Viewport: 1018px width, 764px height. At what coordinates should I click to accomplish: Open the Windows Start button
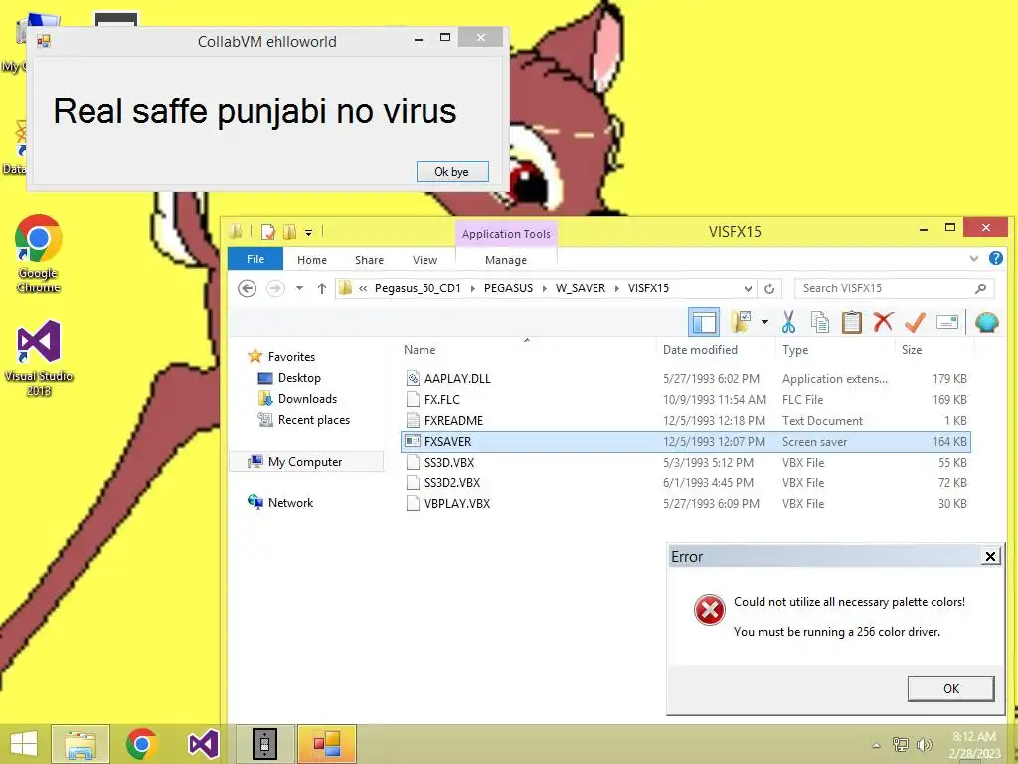(x=24, y=744)
